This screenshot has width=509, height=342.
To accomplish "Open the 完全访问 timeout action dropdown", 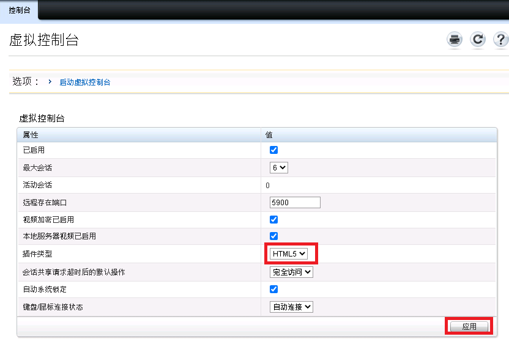I will 291,272.
